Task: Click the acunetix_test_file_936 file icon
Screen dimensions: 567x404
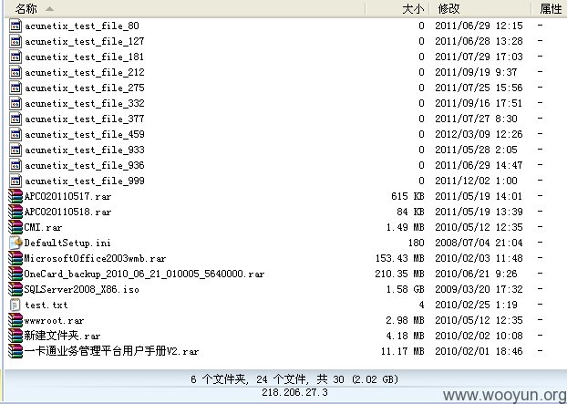Action: tap(15, 165)
